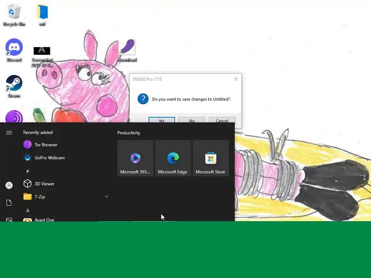Click the A letter group header
The image size is (371, 278).
pyautogui.click(x=28, y=210)
